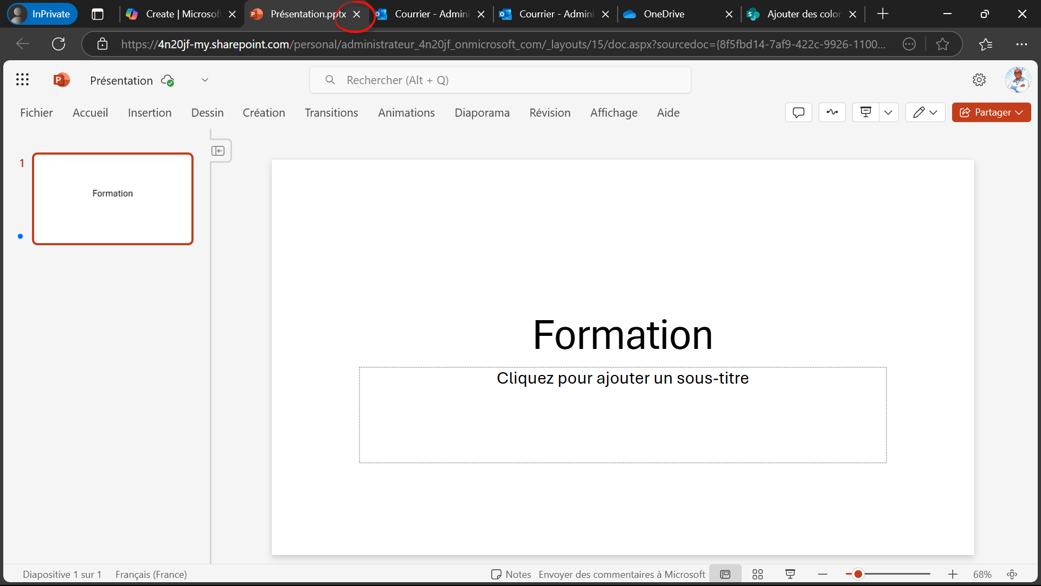Open the settings gear icon
The height and width of the screenshot is (586, 1041).
coord(979,80)
